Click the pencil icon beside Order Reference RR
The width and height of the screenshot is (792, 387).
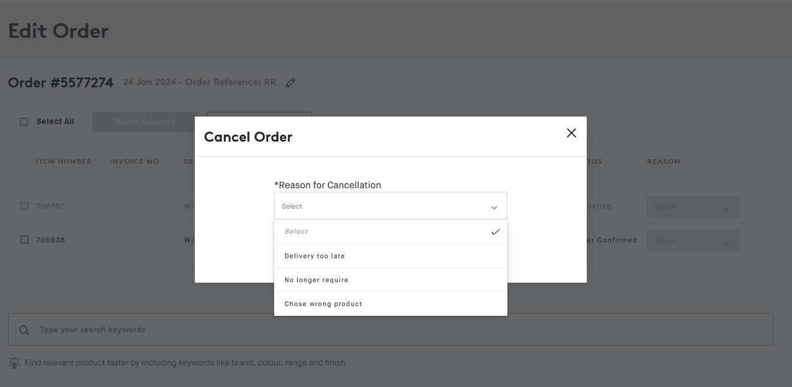[x=290, y=82]
